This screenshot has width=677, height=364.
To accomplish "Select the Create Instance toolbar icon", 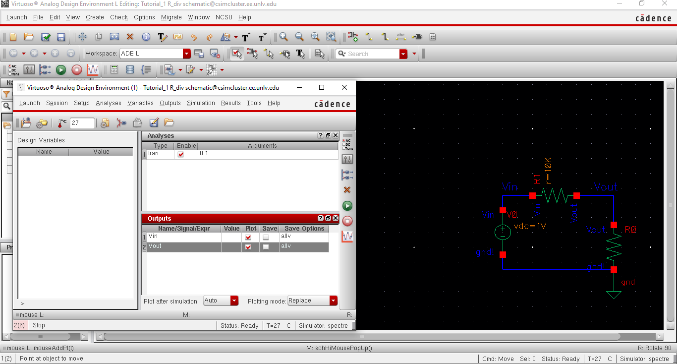I will pos(352,37).
